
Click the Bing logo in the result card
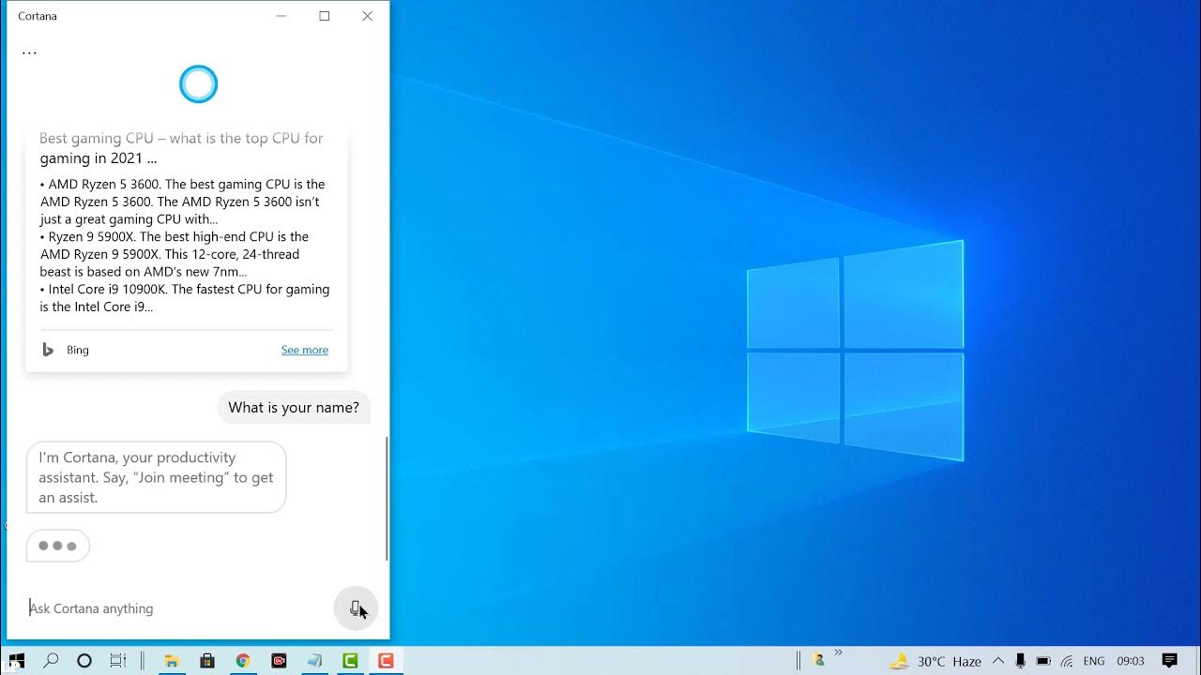[x=48, y=350]
